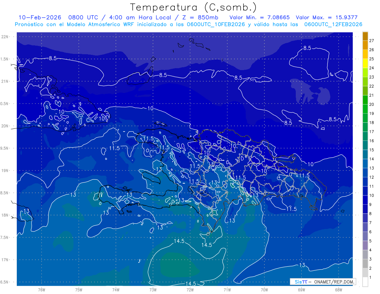Click the 20N latitude axis label
Image resolution: width=380 pixels, height=294 pixels.
click(x=5, y=126)
